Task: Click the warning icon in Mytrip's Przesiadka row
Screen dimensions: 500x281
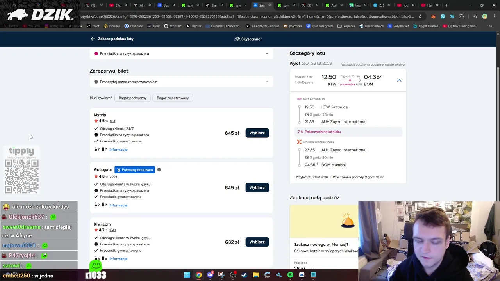Action: (96, 135)
